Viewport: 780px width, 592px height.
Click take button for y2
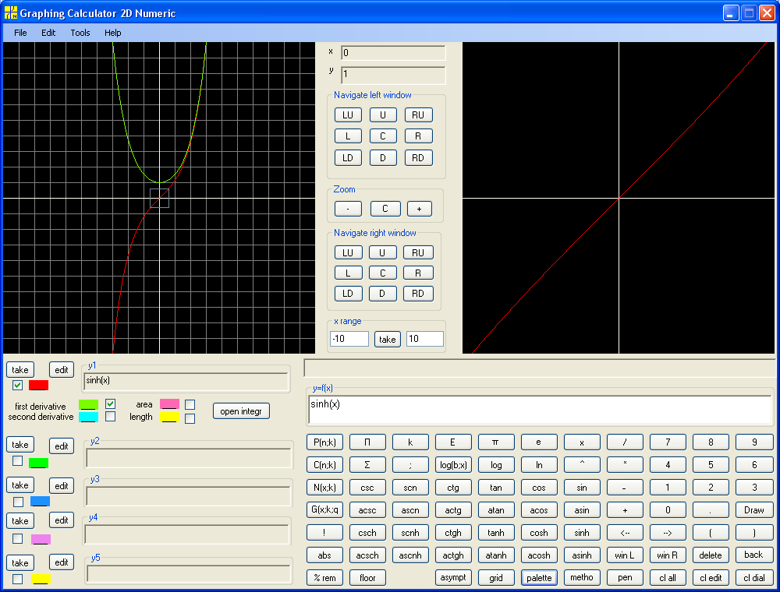pos(20,445)
